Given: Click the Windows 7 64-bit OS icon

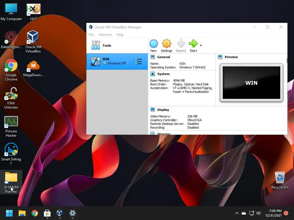Looking at the screenshot, I should coord(96,62).
